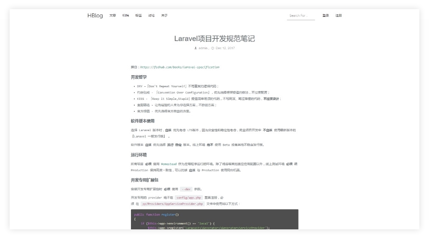Click the --dev inline code tag
This screenshot has height=239, width=429.
point(186,189)
